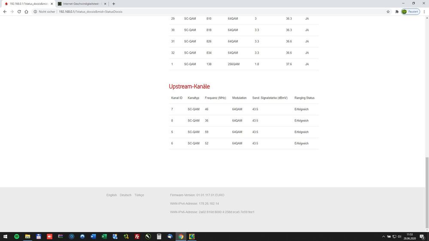Viewport: 429px width, 241px height.
Task: Open the red square app on taskbar
Action: [49, 236]
